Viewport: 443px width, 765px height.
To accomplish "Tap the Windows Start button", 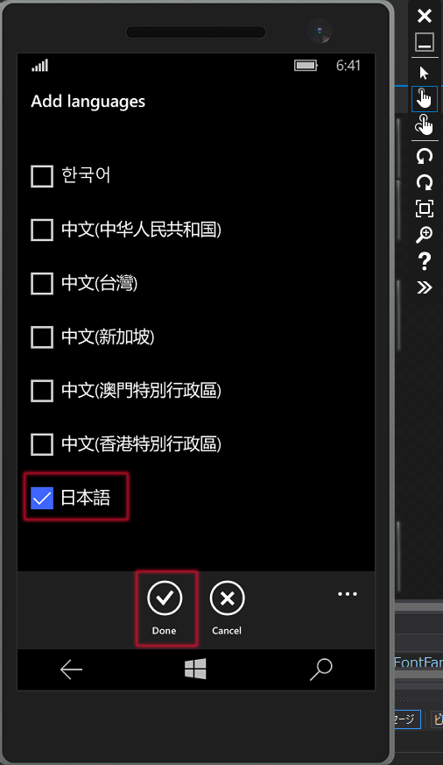I will (x=195, y=669).
